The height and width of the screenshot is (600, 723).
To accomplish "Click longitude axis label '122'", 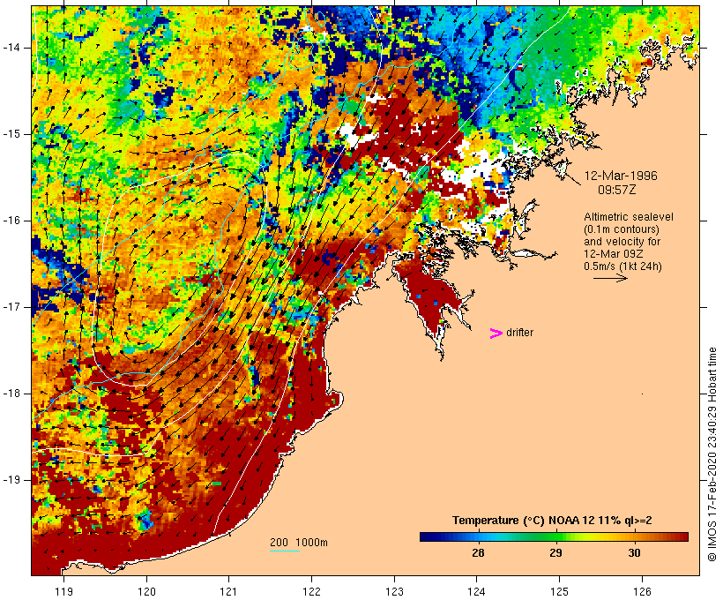I will (311, 591).
